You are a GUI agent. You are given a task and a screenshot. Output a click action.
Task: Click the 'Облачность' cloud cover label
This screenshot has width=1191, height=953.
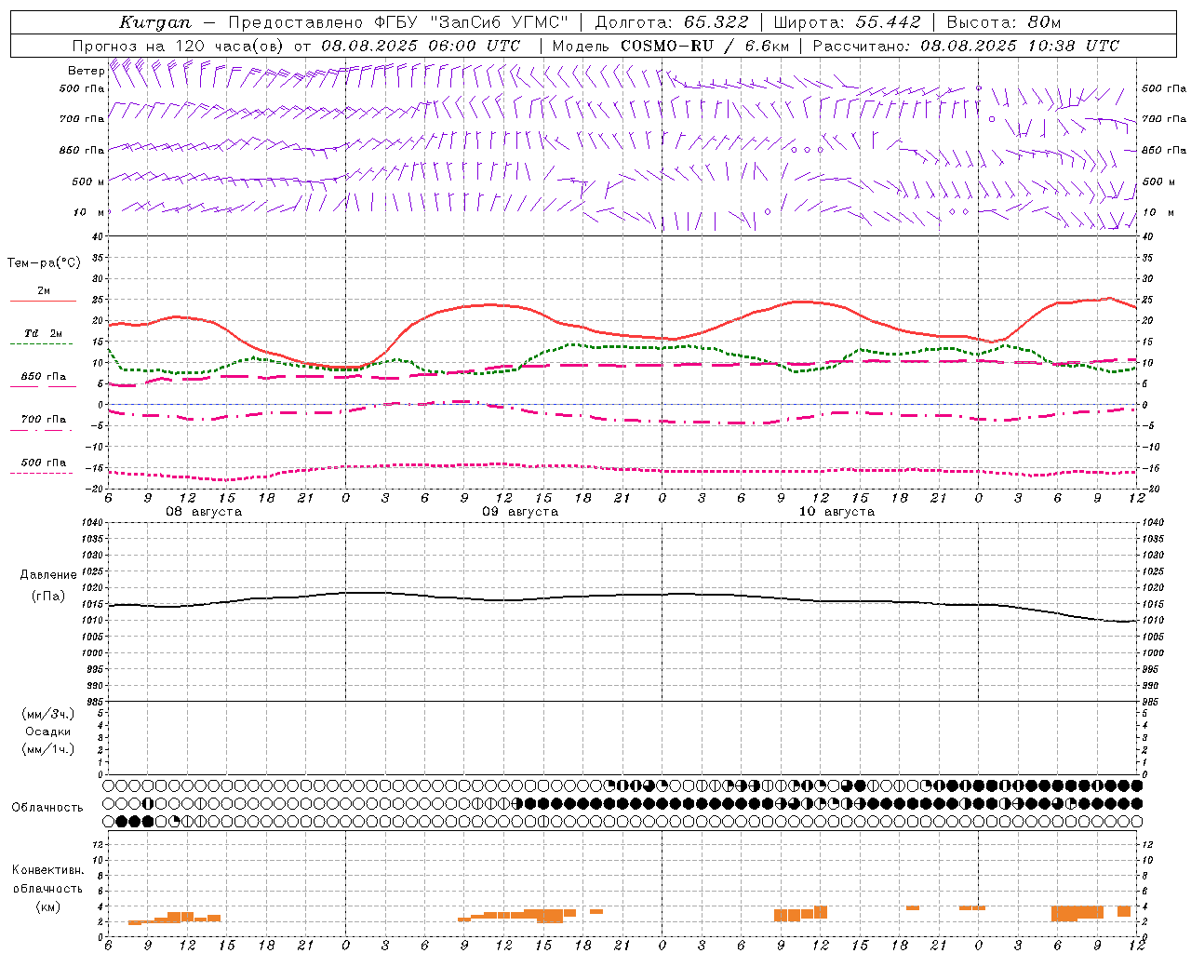[x=47, y=808]
